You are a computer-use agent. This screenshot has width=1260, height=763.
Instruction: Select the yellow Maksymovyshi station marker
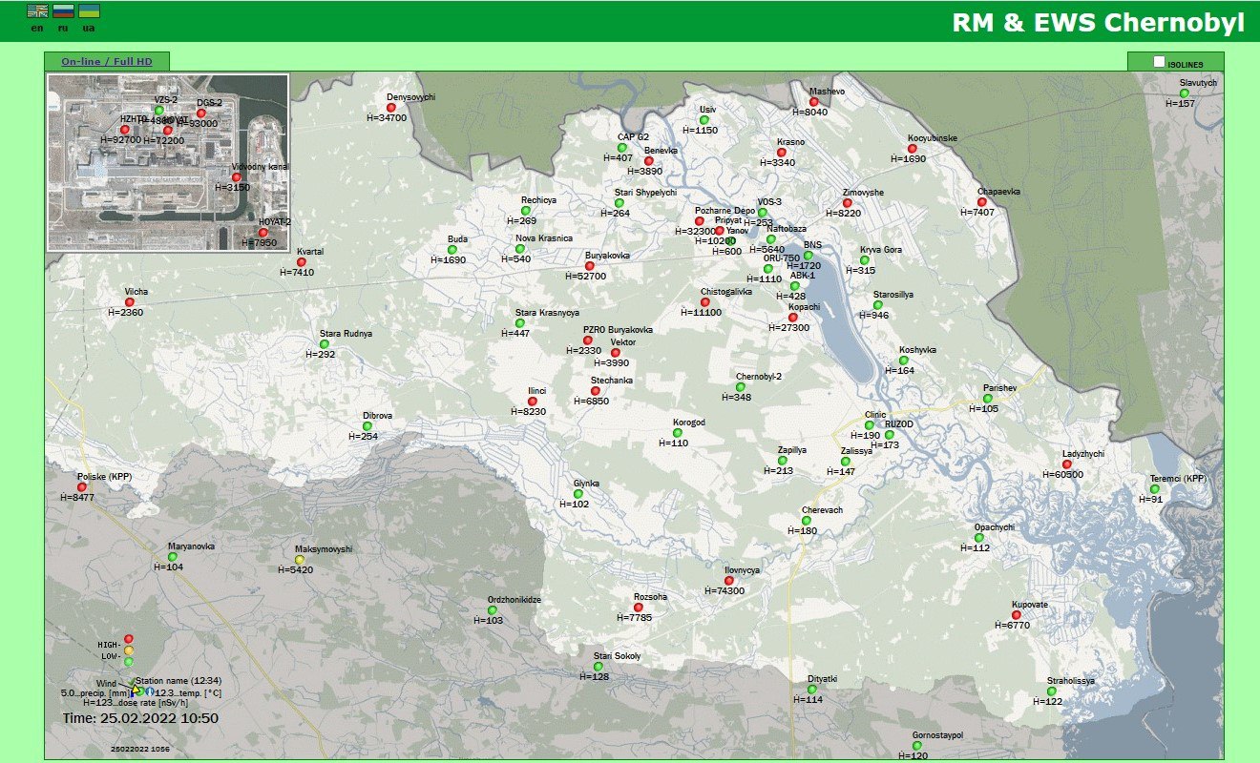click(x=300, y=560)
